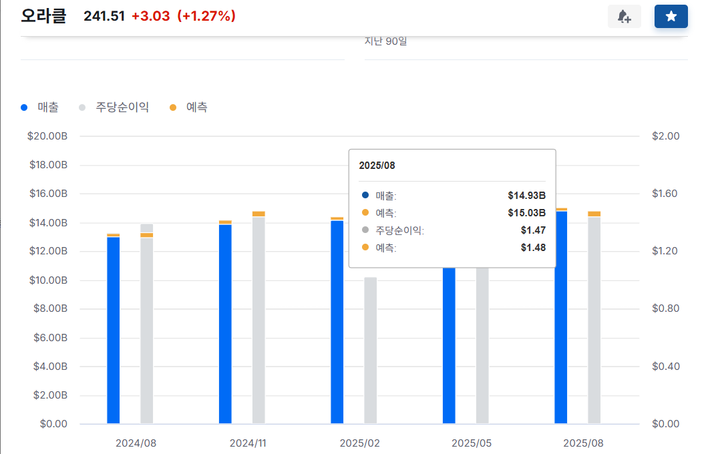Toggle the 매출 legend series

[x=39, y=107]
